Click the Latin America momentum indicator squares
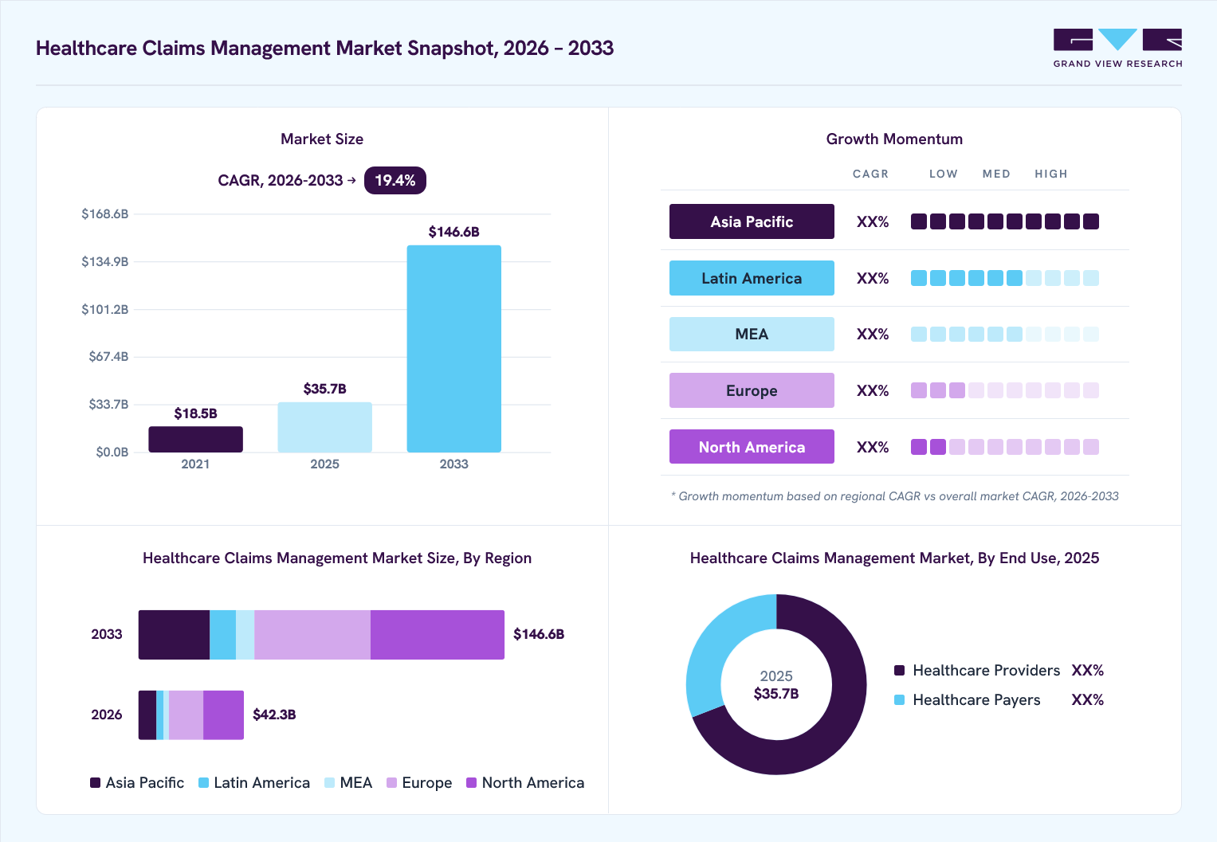This screenshot has width=1217, height=842. point(1005,278)
